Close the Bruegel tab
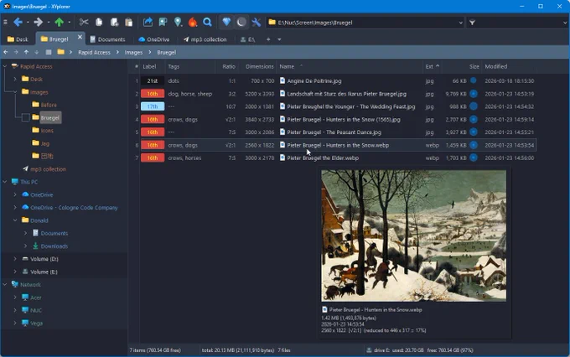 (80, 37)
